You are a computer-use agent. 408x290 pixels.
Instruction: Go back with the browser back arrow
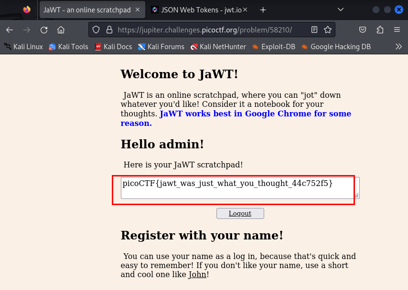coord(10,30)
